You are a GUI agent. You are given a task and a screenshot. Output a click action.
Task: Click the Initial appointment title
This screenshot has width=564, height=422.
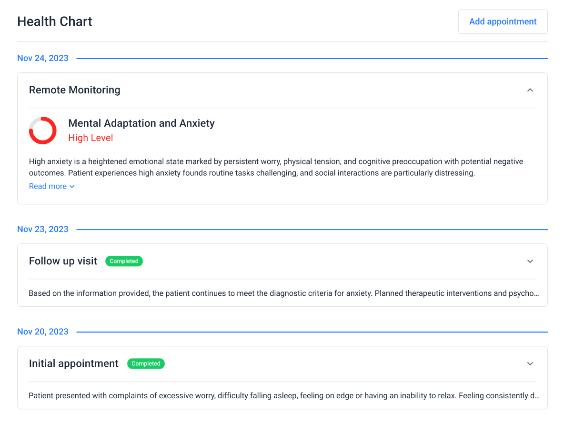[74, 363]
